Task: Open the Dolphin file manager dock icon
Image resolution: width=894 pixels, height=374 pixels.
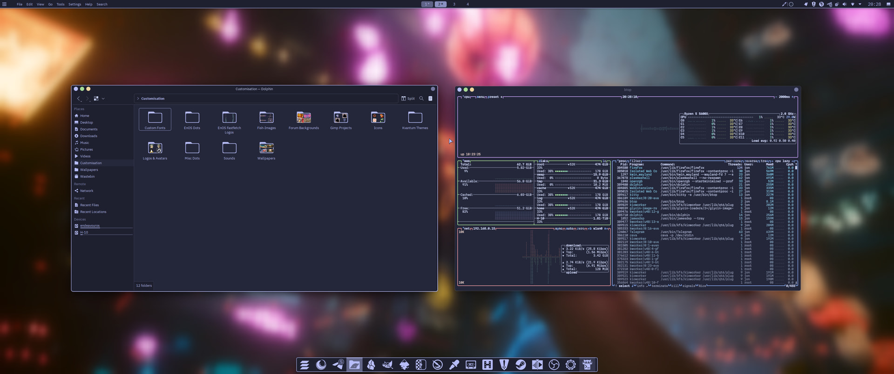Action: pos(354,365)
